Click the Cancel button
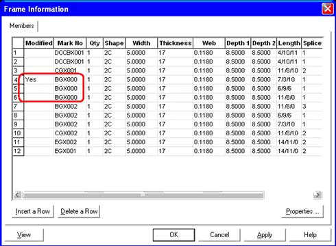 (x=219, y=235)
